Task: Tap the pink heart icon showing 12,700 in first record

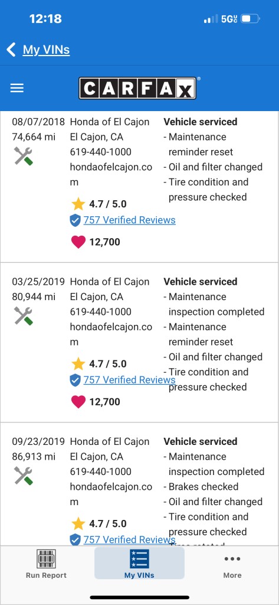Action: point(78,242)
